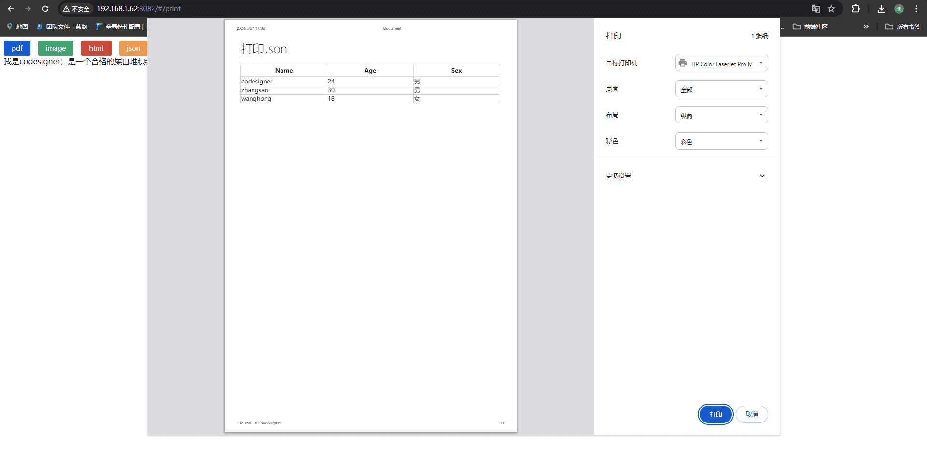Open the 彩色 color mode dropdown
The width and height of the screenshot is (927, 476).
[x=721, y=141]
